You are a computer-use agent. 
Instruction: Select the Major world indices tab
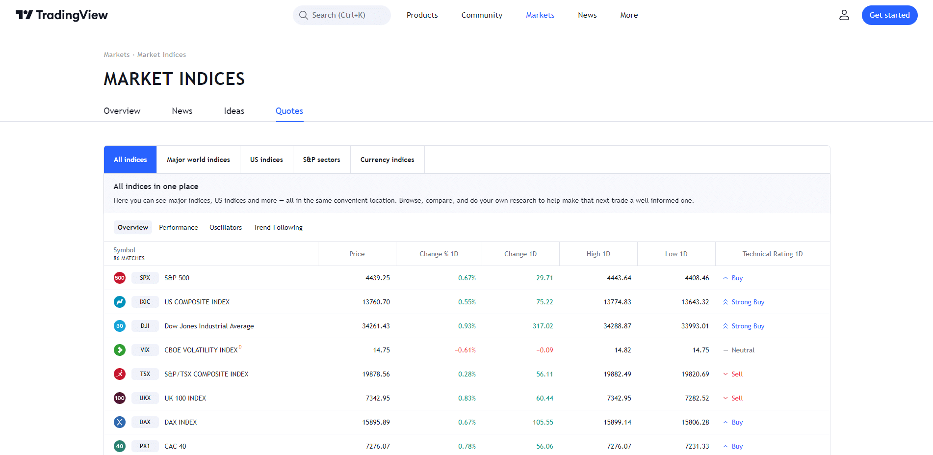coord(198,160)
